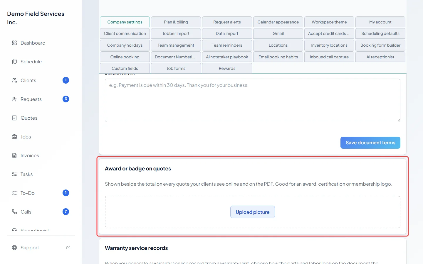Open the Dashboard link in sidebar
Image resolution: width=423 pixels, height=264 pixels.
[x=33, y=43]
